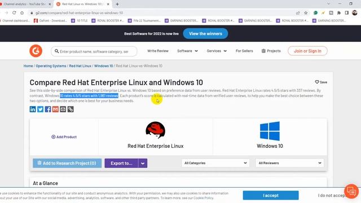Viewport: 361px width, 203px height.
Task: Click the View the winners button
Action: [x=205, y=34]
